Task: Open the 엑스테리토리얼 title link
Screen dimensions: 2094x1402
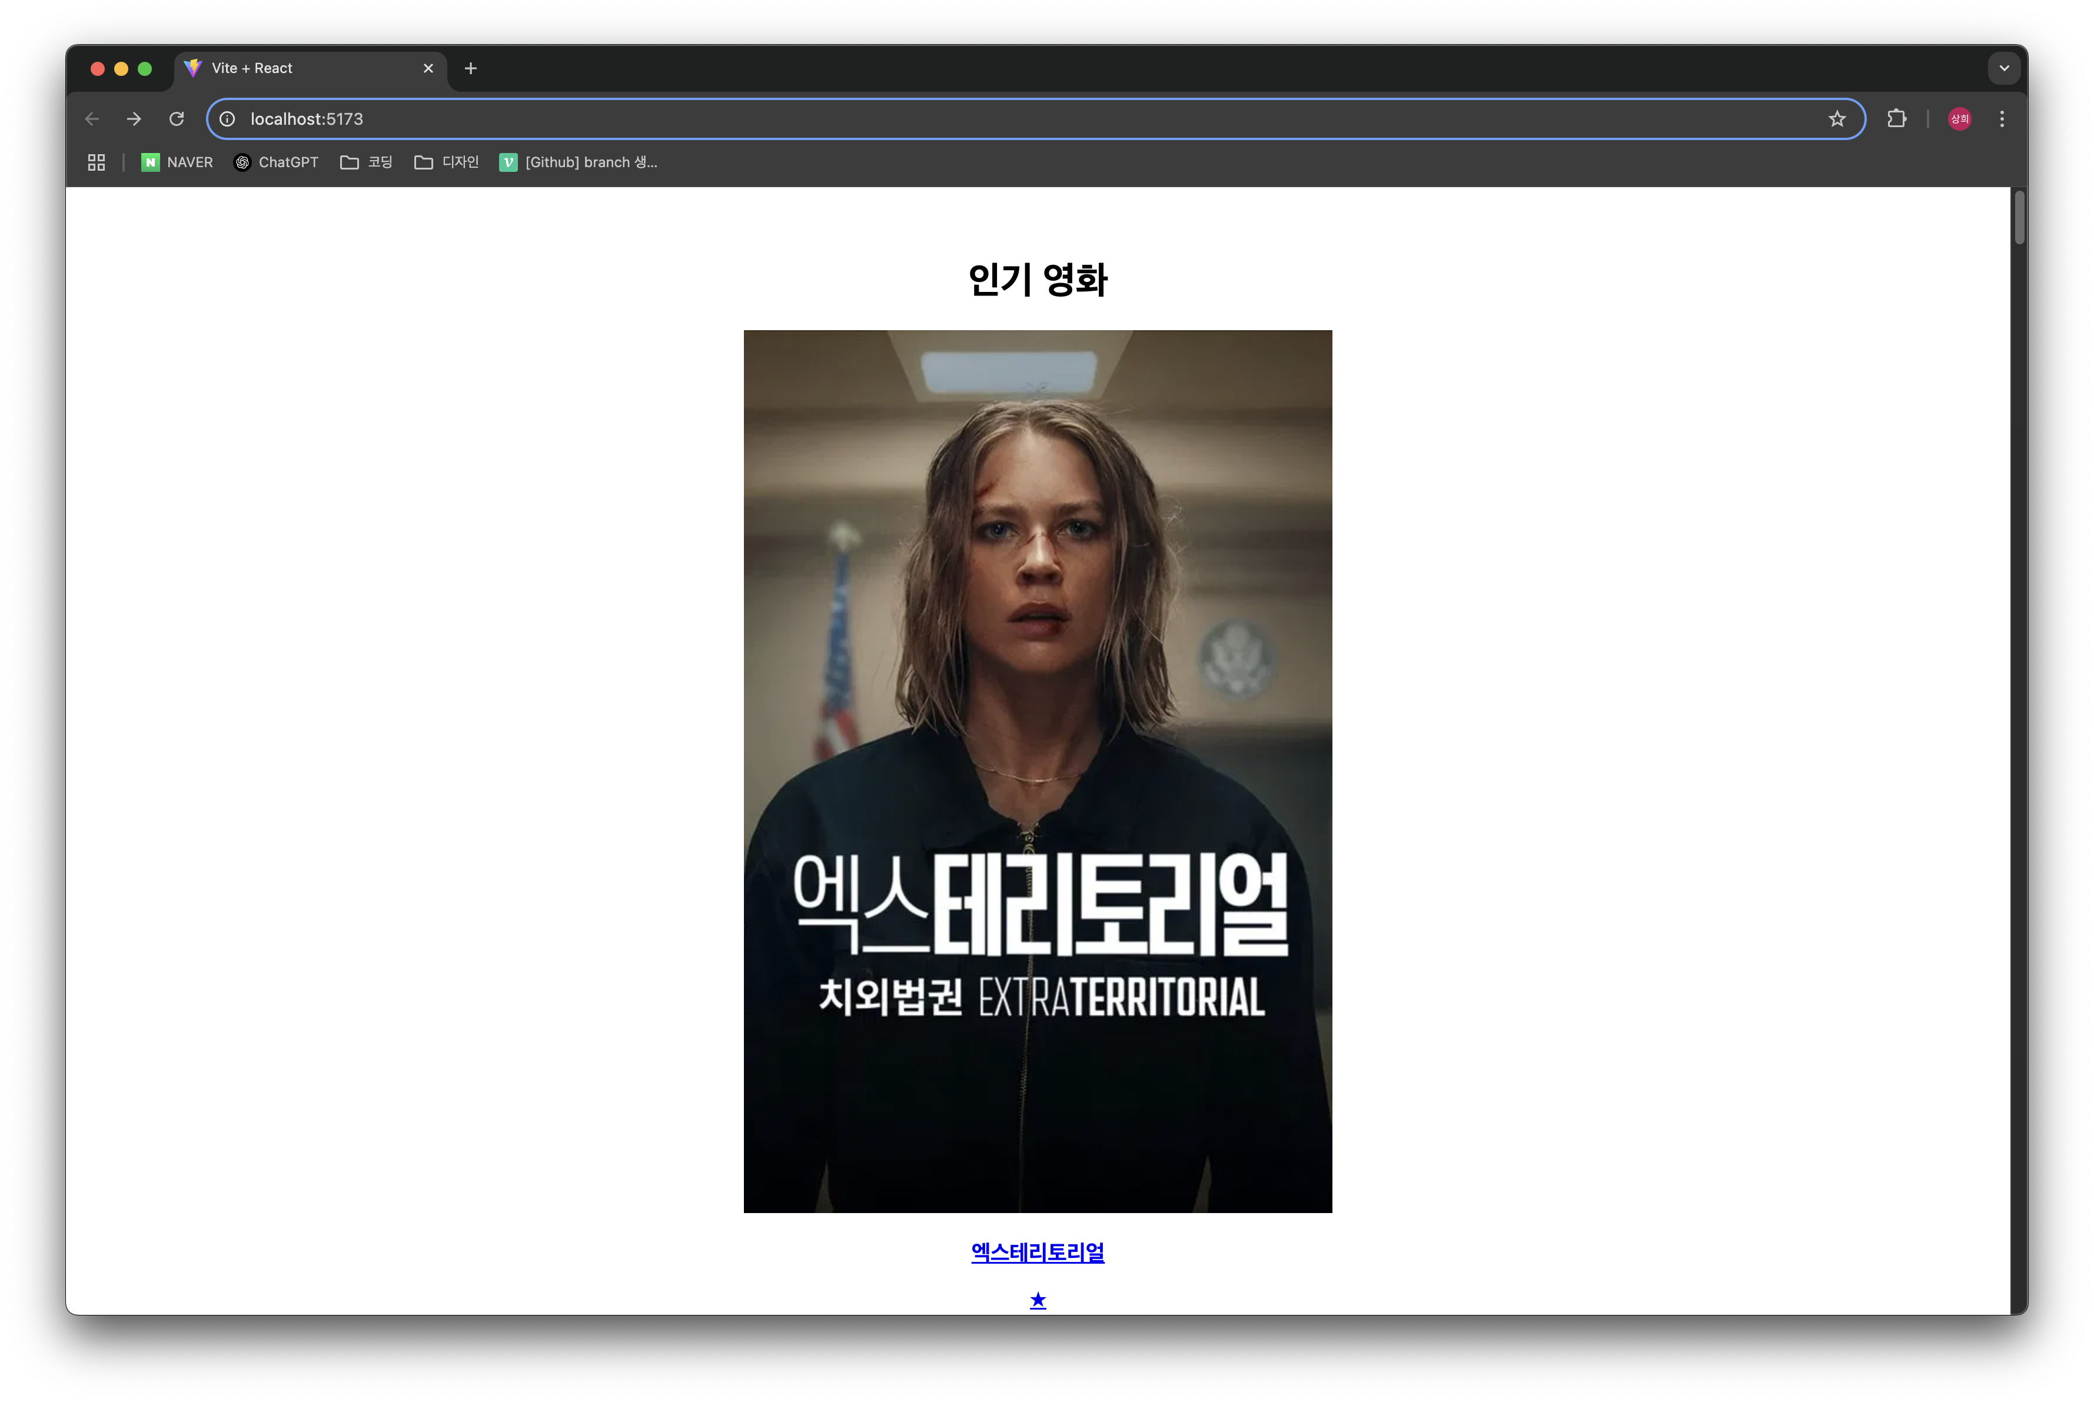Action: 1038,1253
